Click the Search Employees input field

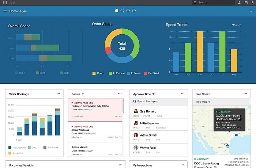[159, 102]
